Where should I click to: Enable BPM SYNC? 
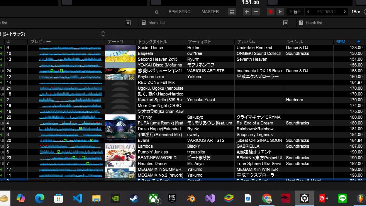coord(179,12)
